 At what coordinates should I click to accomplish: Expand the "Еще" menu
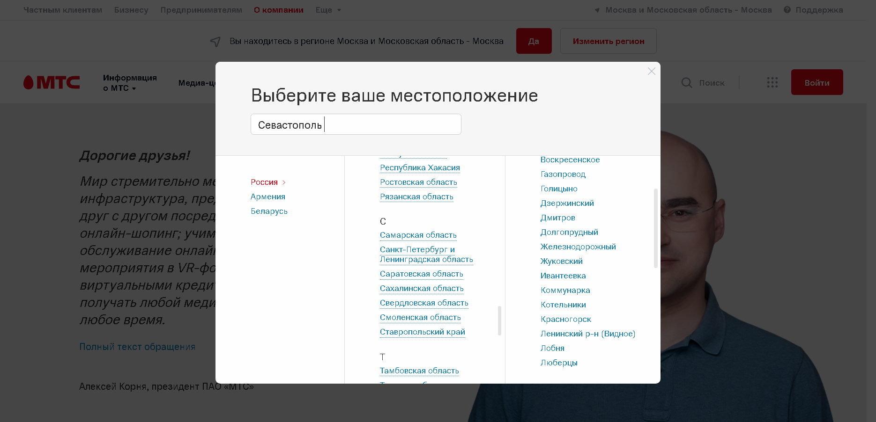click(x=328, y=10)
